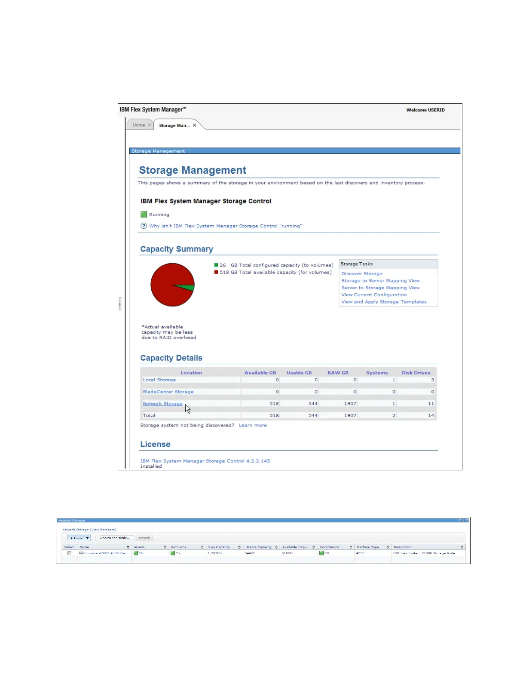526x681 pixels.
Task: Sort by the Description column arrows
Action: (x=462, y=547)
